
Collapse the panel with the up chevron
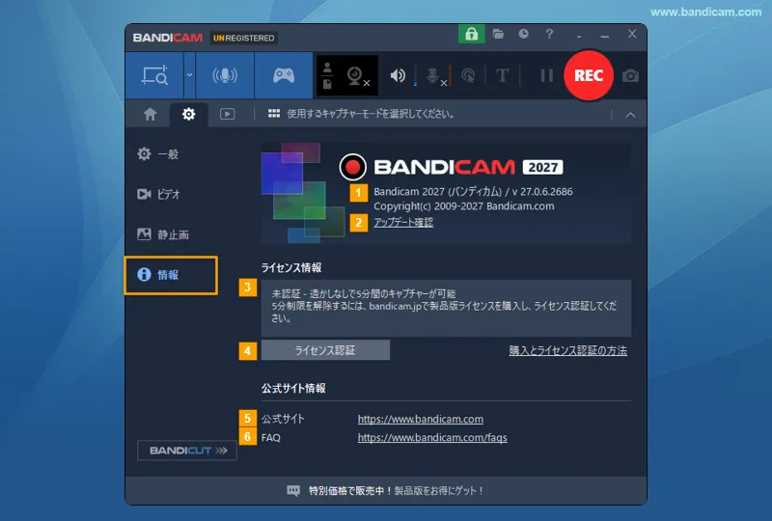click(630, 115)
